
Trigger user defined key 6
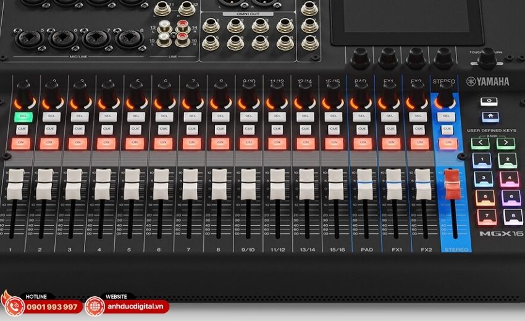pyautogui.click(x=511, y=198)
